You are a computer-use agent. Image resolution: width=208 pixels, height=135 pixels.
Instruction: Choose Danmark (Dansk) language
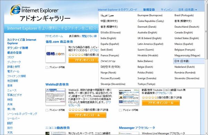(147, 27)
